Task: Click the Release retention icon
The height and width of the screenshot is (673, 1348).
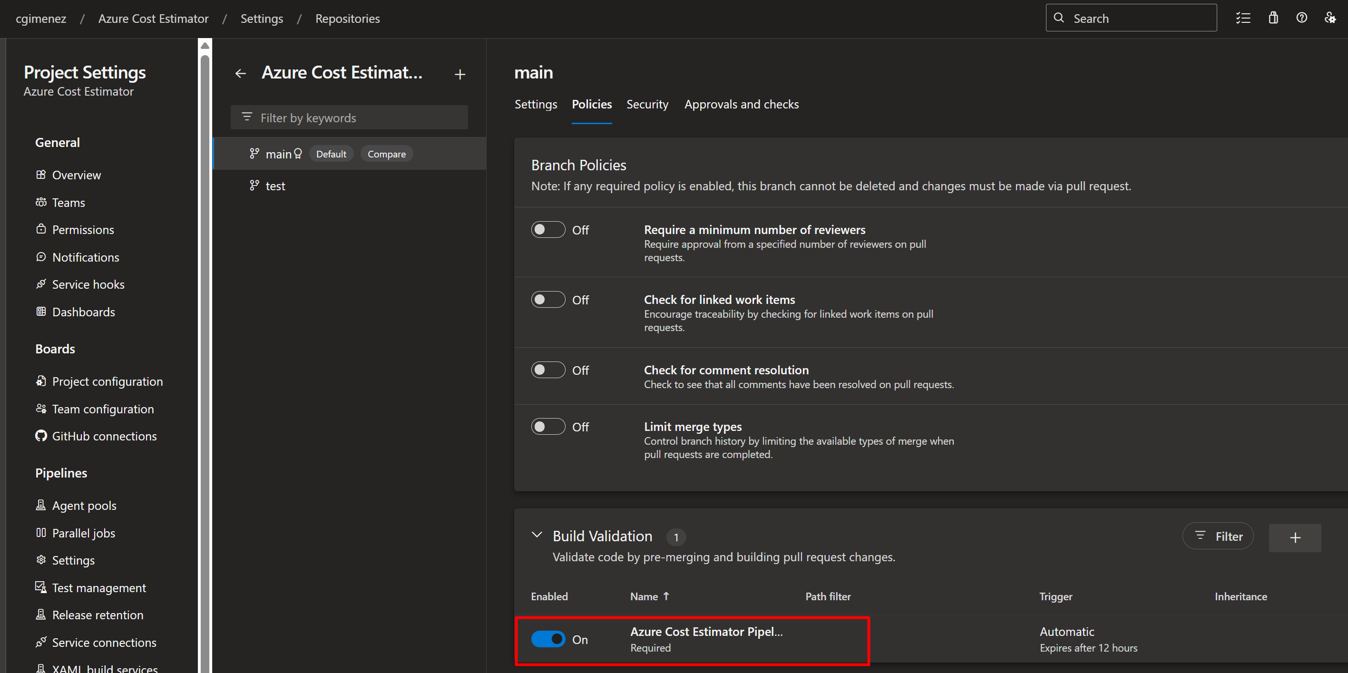Action: (x=41, y=614)
